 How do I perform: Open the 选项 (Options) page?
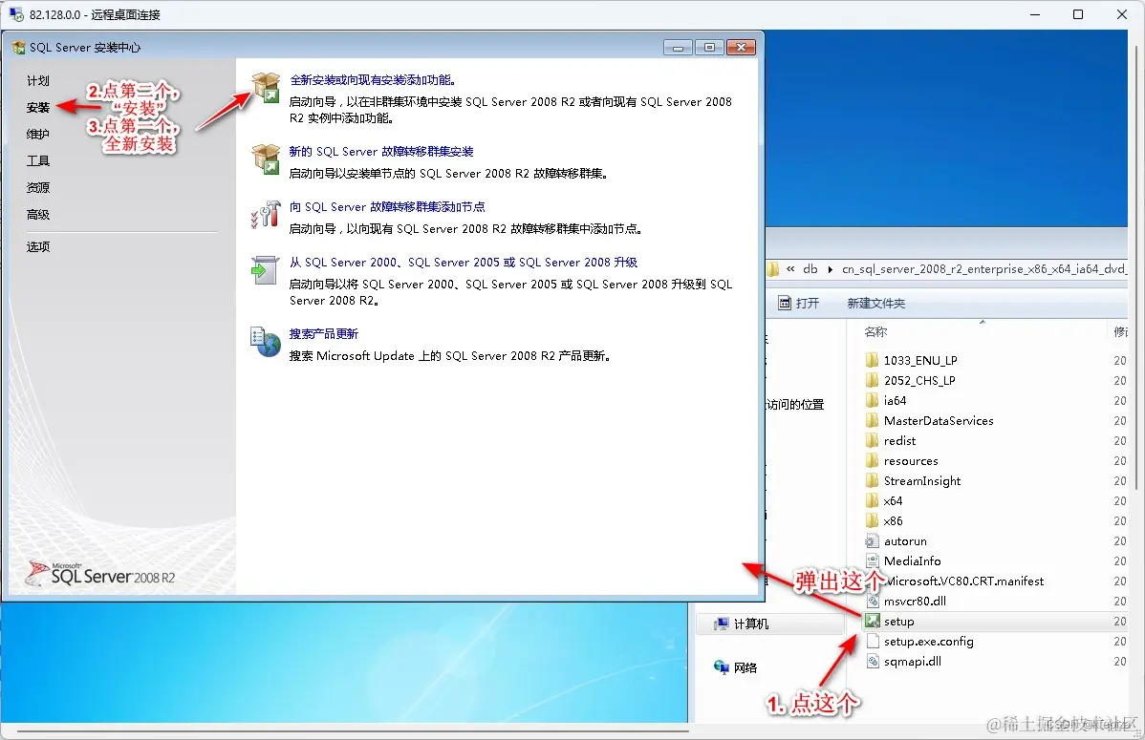point(38,246)
